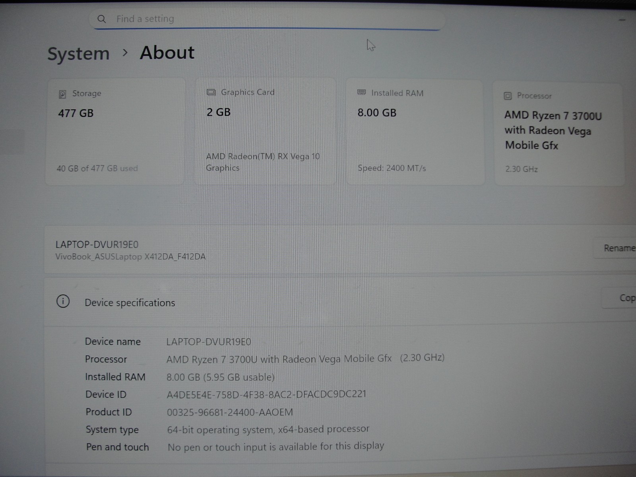Select the '40 GB of 477 GB used' text
Viewport: 636px width, 477px height.
[x=97, y=168]
